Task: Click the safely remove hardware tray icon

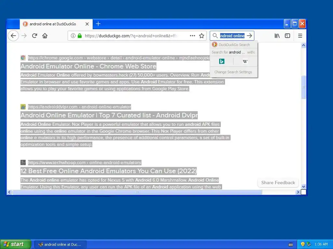Action: [x=309, y=244]
